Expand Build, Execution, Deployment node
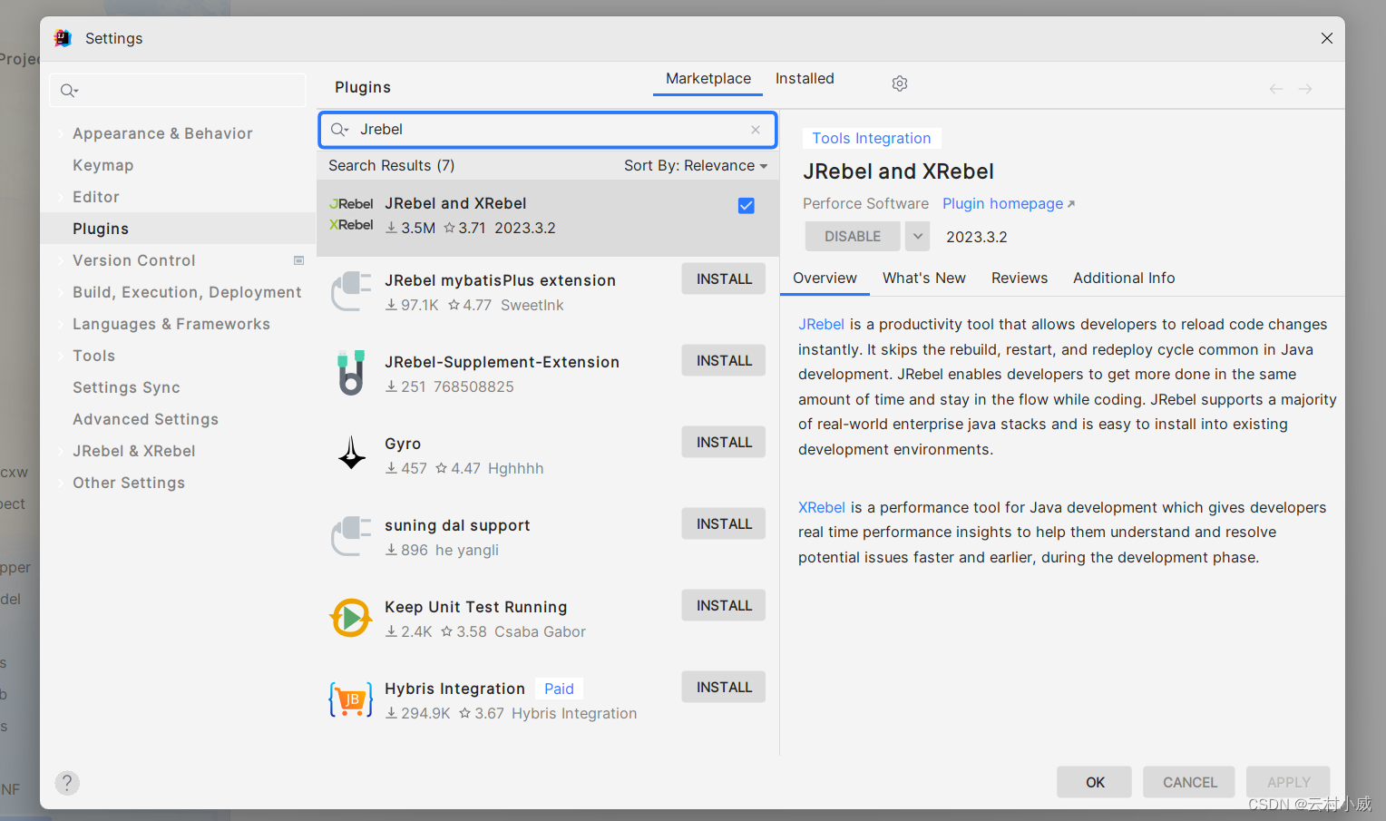Viewport: 1386px width, 821px height. (61, 293)
